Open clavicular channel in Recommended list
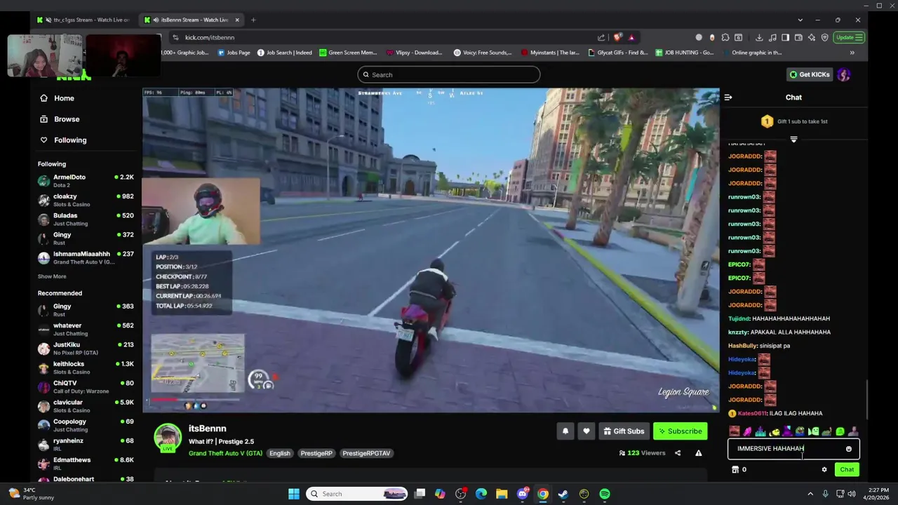This screenshot has width=898, height=505. 86,406
